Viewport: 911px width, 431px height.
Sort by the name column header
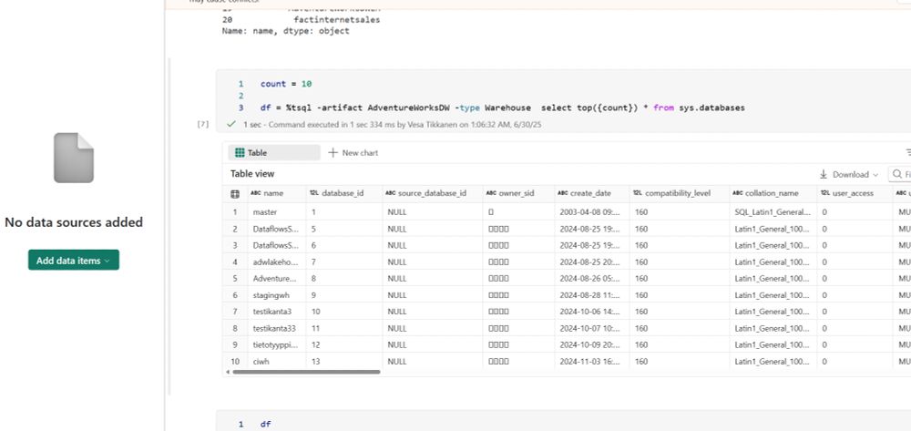click(x=276, y=193)
